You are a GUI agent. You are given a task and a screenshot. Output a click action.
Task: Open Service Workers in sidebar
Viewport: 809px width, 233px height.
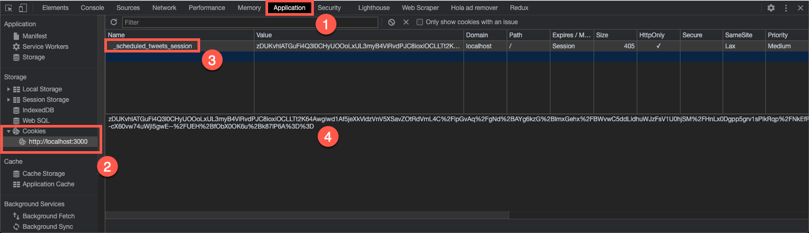point(45,47)
